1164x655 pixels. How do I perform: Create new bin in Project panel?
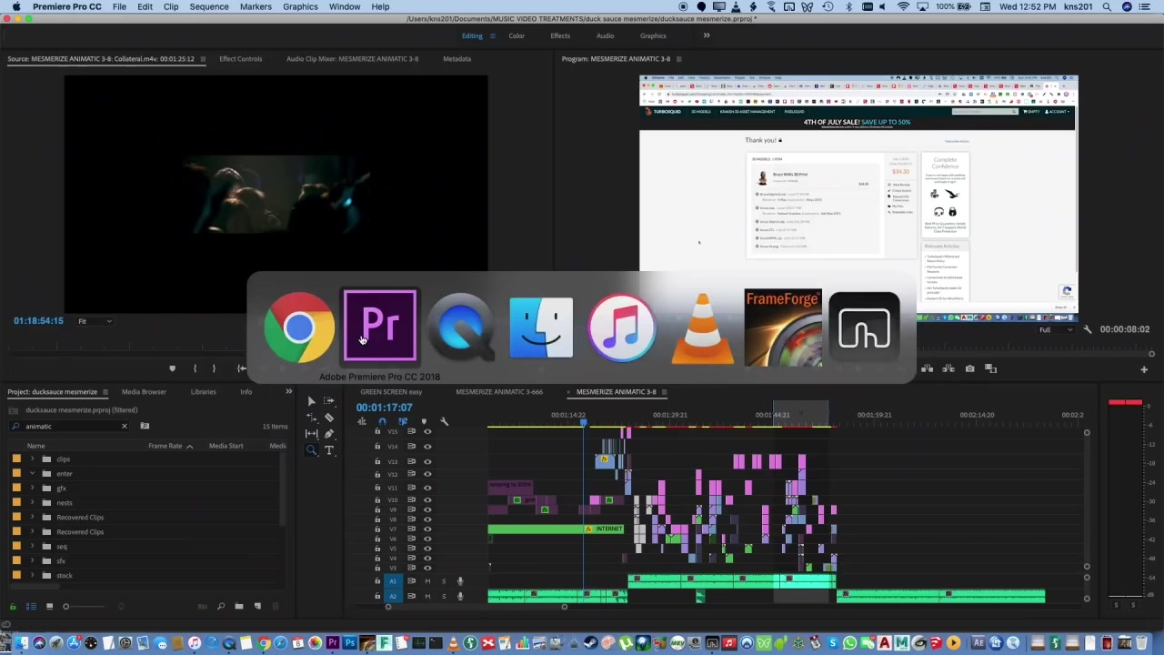(239, 606)
